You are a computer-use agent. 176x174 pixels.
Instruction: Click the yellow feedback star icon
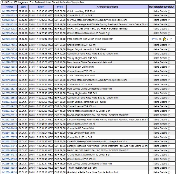(164, 39)
